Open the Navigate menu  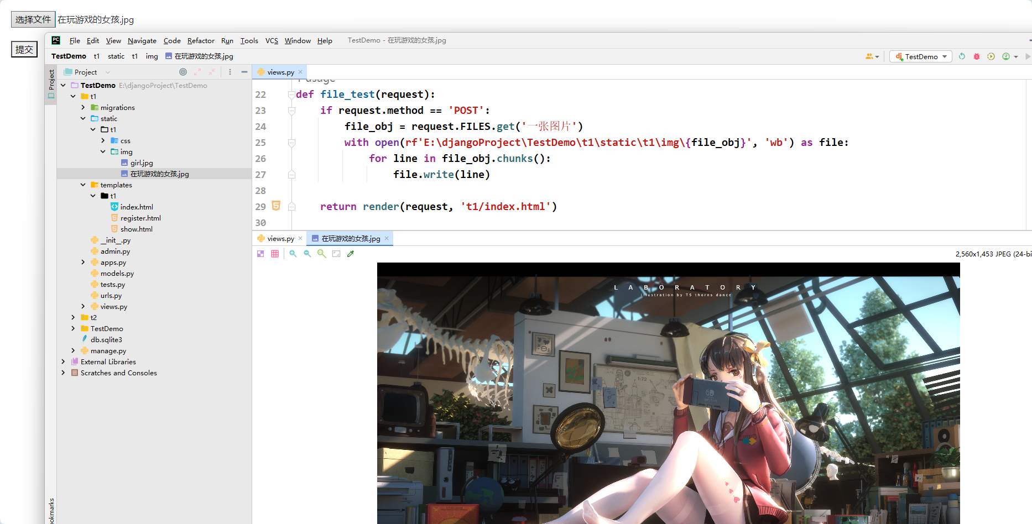click(142, 40)
